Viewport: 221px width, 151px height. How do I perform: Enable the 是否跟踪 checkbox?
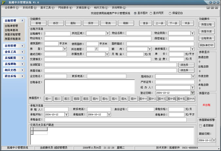(200, 126)
